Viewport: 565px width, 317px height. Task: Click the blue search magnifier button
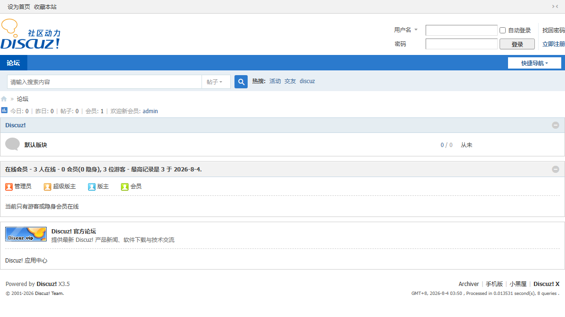pyautogui.click(x=241, y=82)
